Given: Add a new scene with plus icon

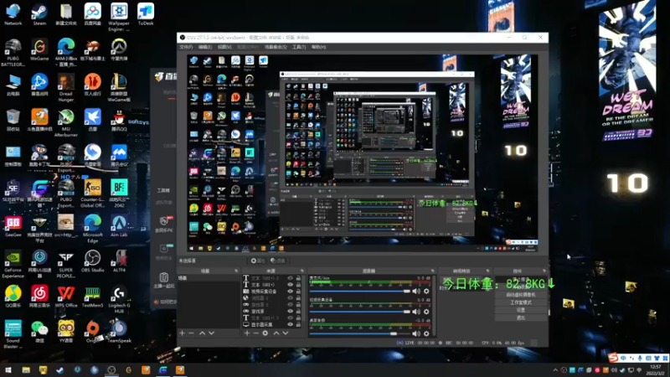Looking at the screenshot, I should (182, 333).
